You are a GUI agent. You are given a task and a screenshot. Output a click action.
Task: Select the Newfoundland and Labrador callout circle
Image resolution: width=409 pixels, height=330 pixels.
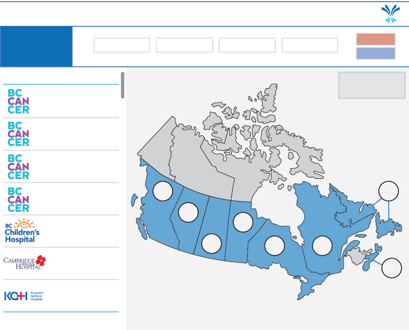pos(389,191)
